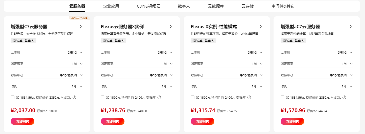Click info icon for 数据库 in Flexus X实例-性能模式 card
Screen dimensions: 365x134
tap(249, 97)
